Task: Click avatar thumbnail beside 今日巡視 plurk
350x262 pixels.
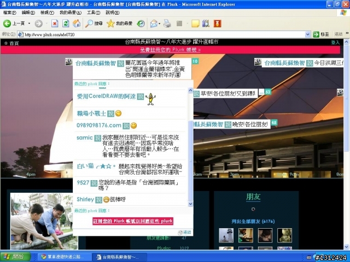Action: [x=258, y=62]
